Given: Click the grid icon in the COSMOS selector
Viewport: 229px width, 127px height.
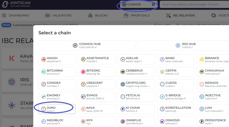Looking at the screenshot, I should [153, 5].
